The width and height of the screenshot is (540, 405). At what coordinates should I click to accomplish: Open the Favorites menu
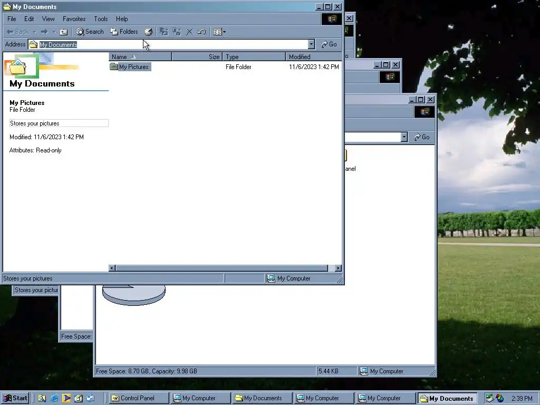[x=74, y=19]
